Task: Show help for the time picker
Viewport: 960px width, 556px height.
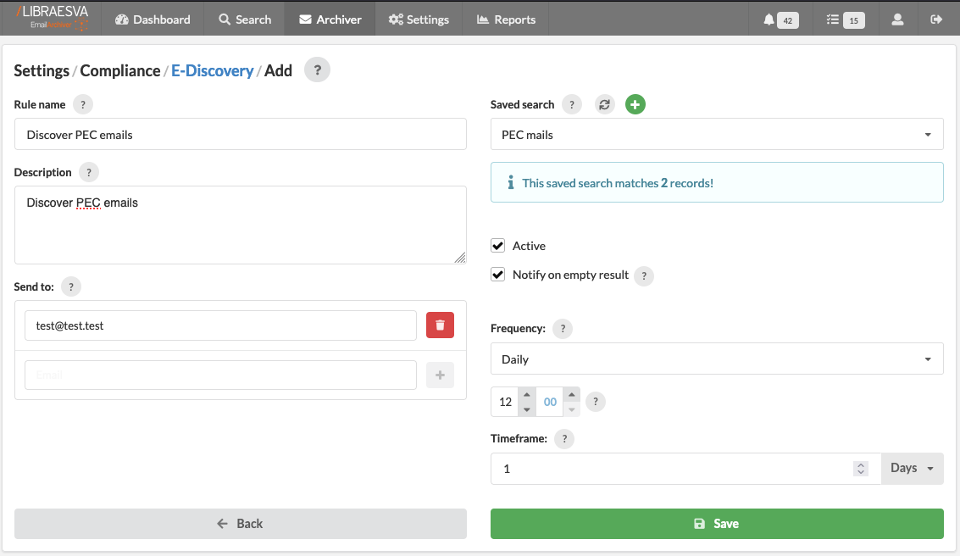Action: coord(595,402)
